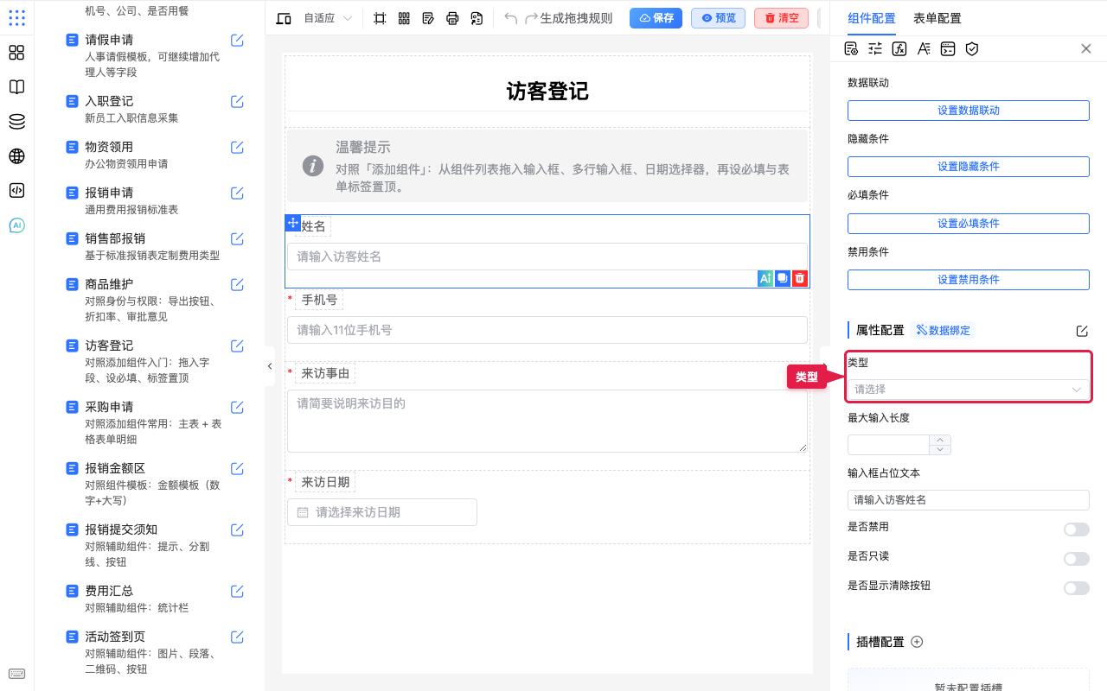This screenshot has width=1107, height=691.
Task: Click edit icon beside 属性配置
Action: [1082, 331]
